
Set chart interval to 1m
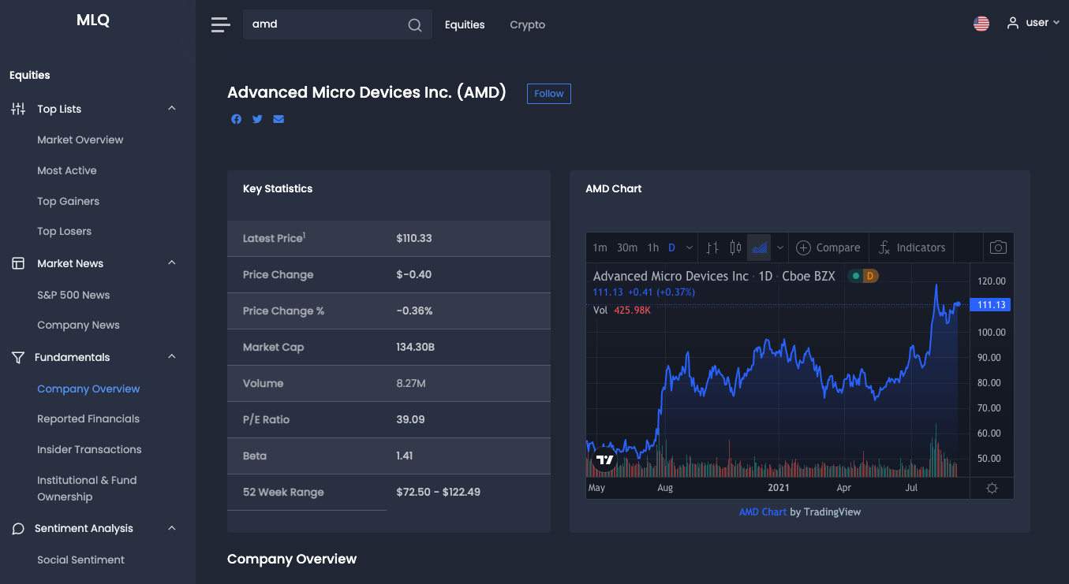[x=600, y=247]
